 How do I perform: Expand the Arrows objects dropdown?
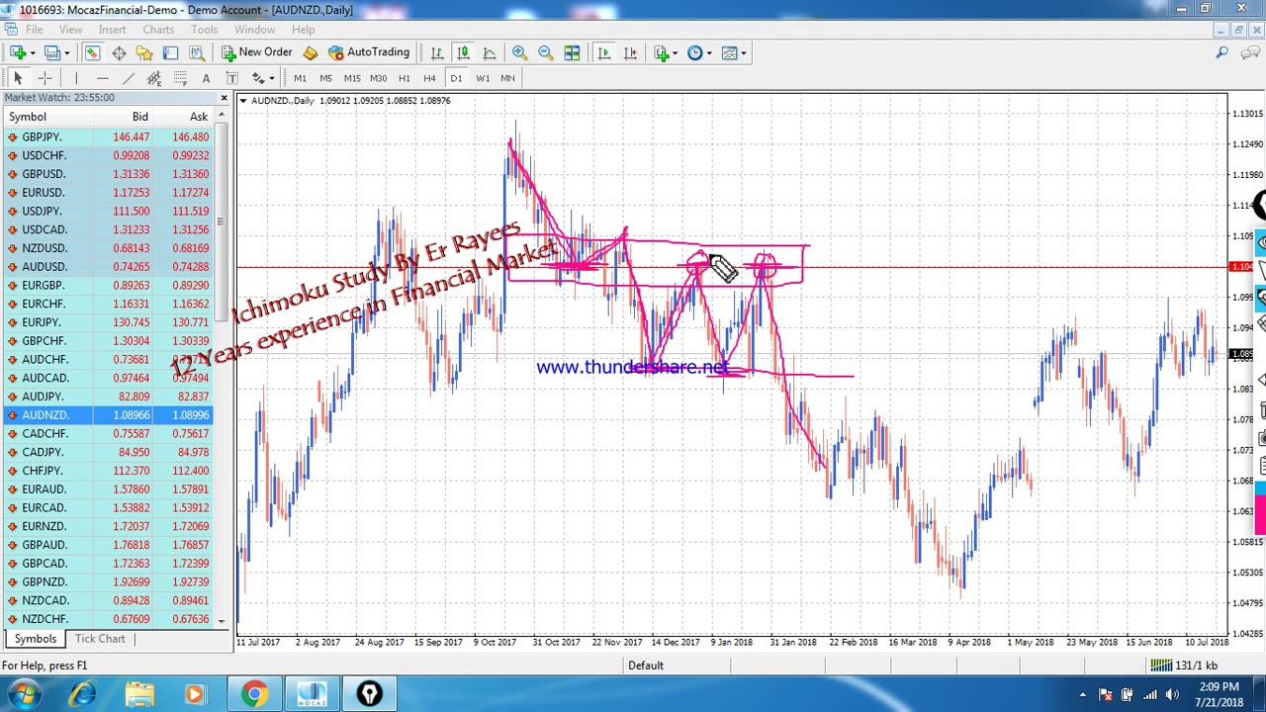point(271,79)
